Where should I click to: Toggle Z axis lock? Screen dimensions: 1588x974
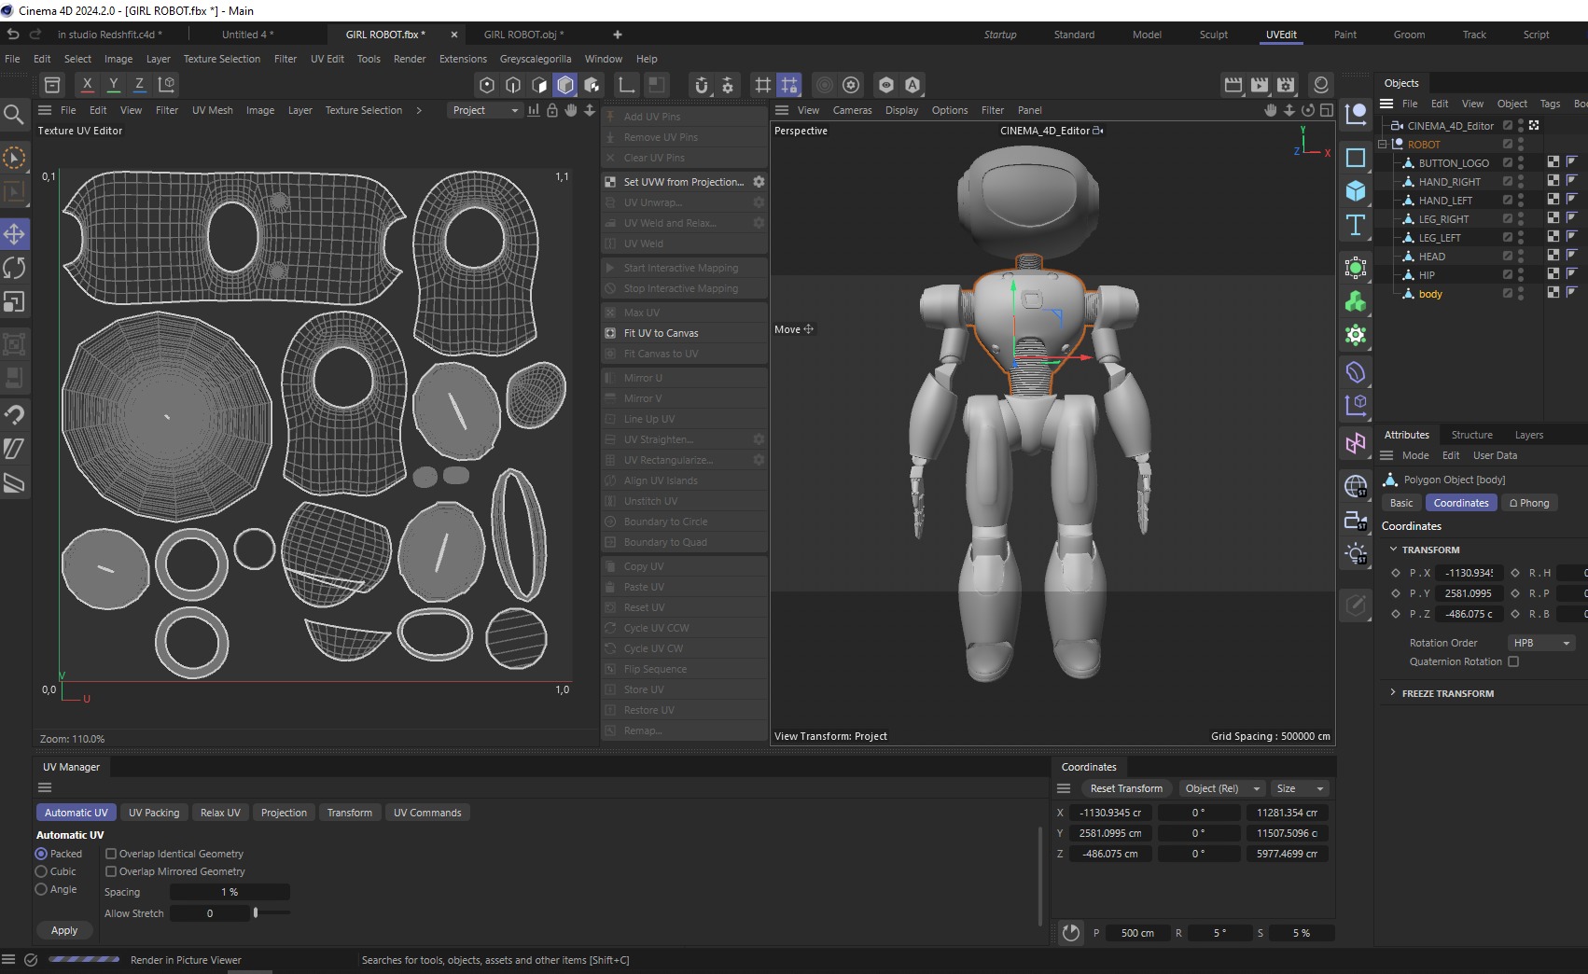(139, 85)
